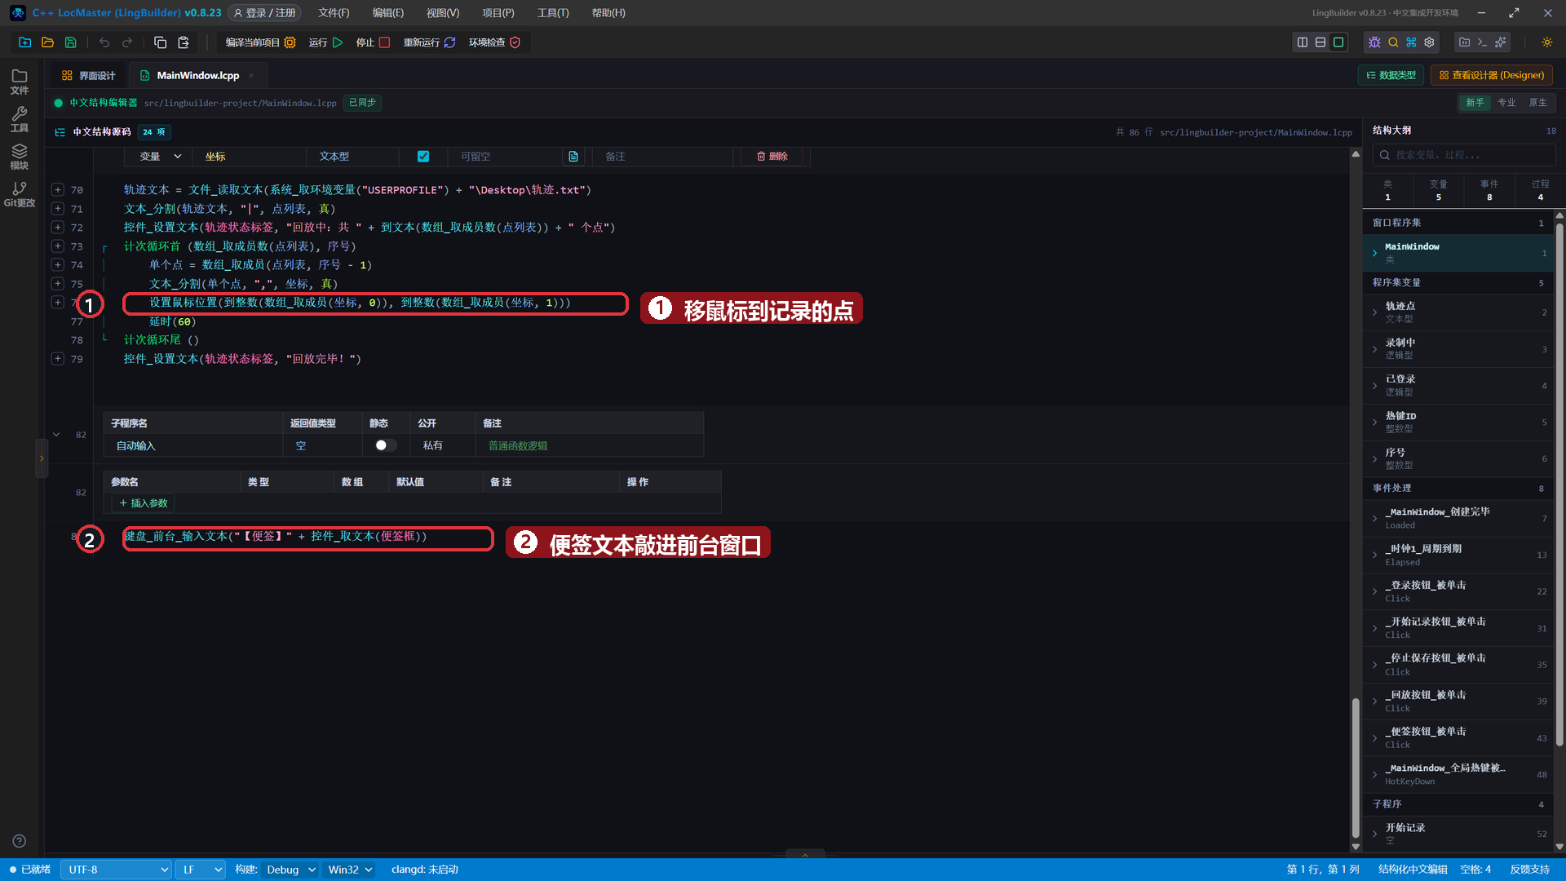Open the 文件(F) menu
Viewport: 1566px width, 881px height.
pos(334,13)
